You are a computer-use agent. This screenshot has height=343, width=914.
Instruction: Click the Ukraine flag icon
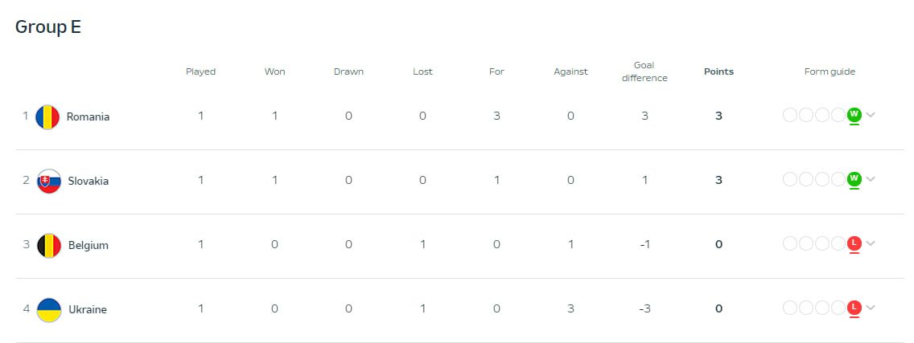pos(48,309)
